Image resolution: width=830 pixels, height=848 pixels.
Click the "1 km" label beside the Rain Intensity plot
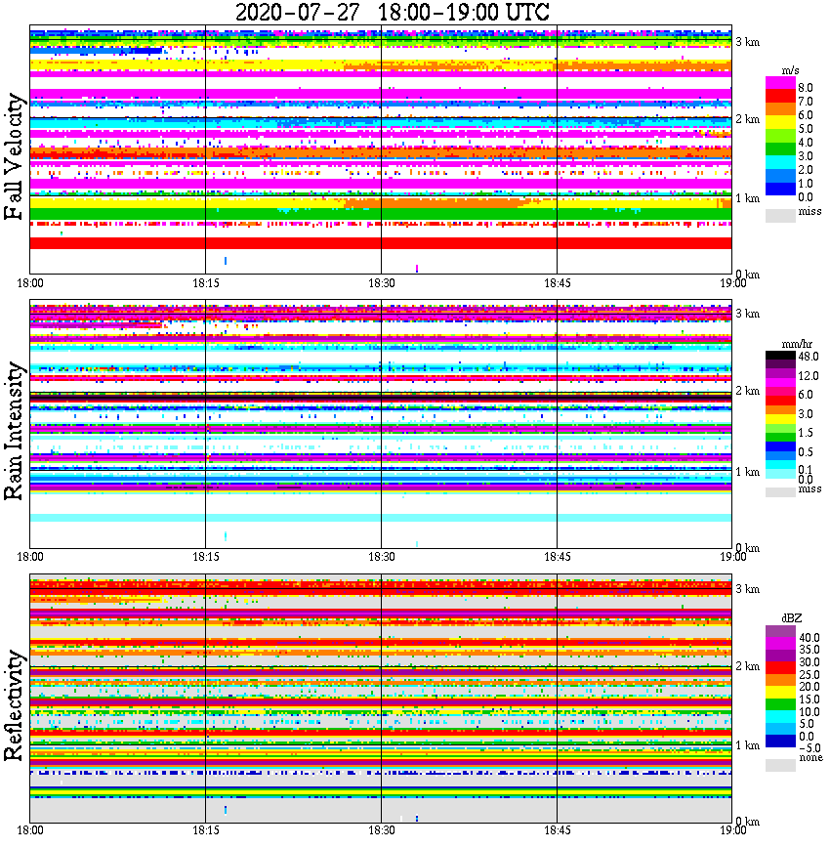tap(747, 472)
